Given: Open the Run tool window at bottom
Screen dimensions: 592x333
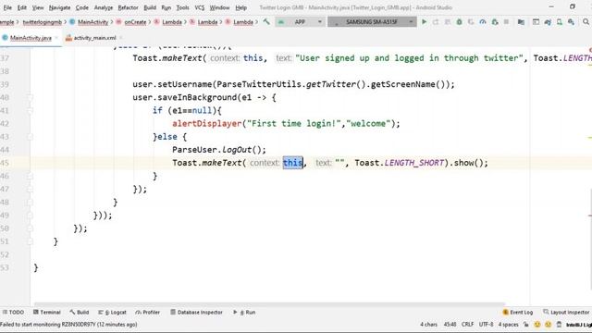Looking at the screenshot, I should (x=244, y=313).
